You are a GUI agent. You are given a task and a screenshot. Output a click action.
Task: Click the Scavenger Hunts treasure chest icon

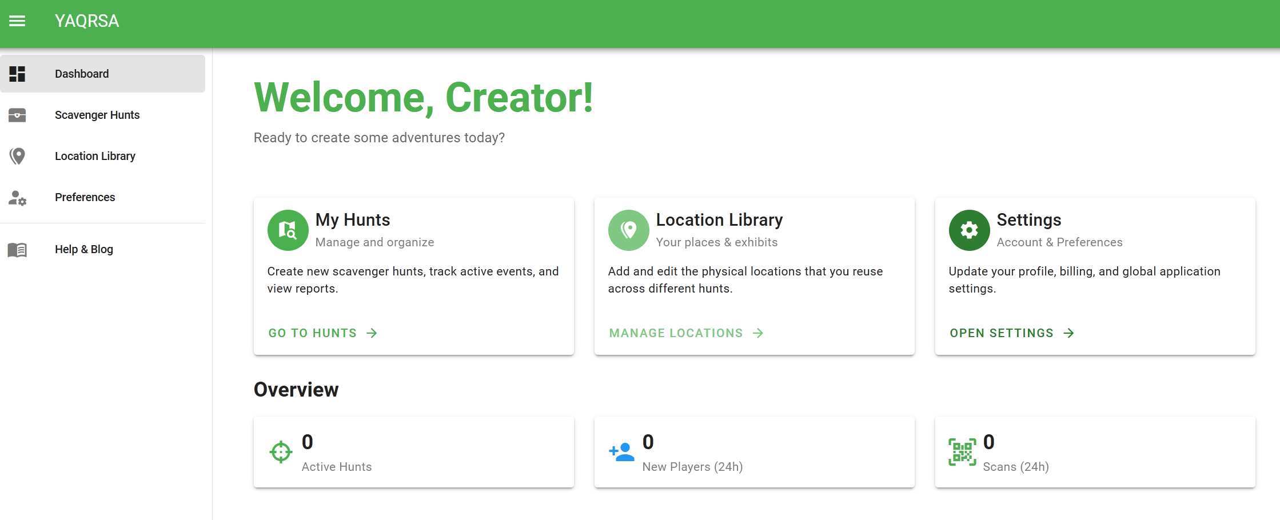[17, 115]
